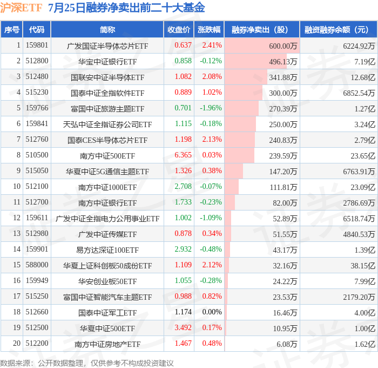Image resolution: width=378 pixels, height=368 pixels.
Task: Click the 序号 column header
Action: point(11,29)
